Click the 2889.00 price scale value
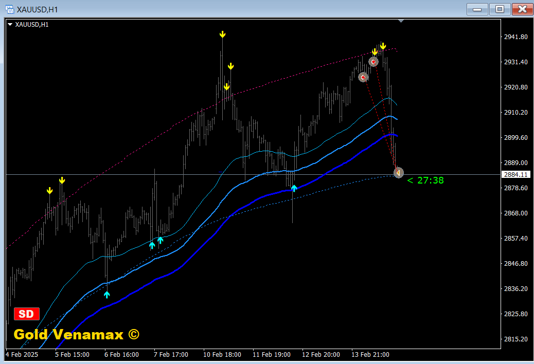This screenshot has width=534, height=364. coord(515,162)
